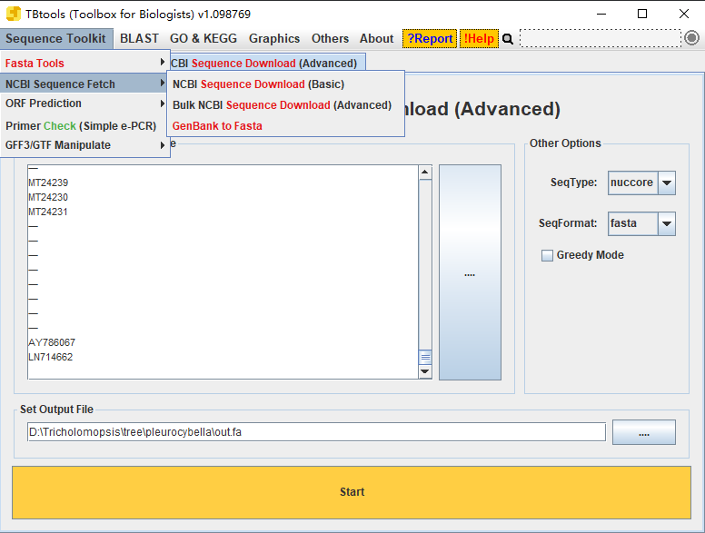Open the Sequence Toolkit menu
The image size is (705, 533).
pos(55,39)
